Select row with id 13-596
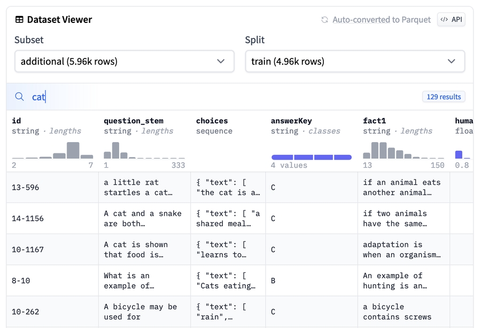481x328 pixels. [x=26, y=188]
